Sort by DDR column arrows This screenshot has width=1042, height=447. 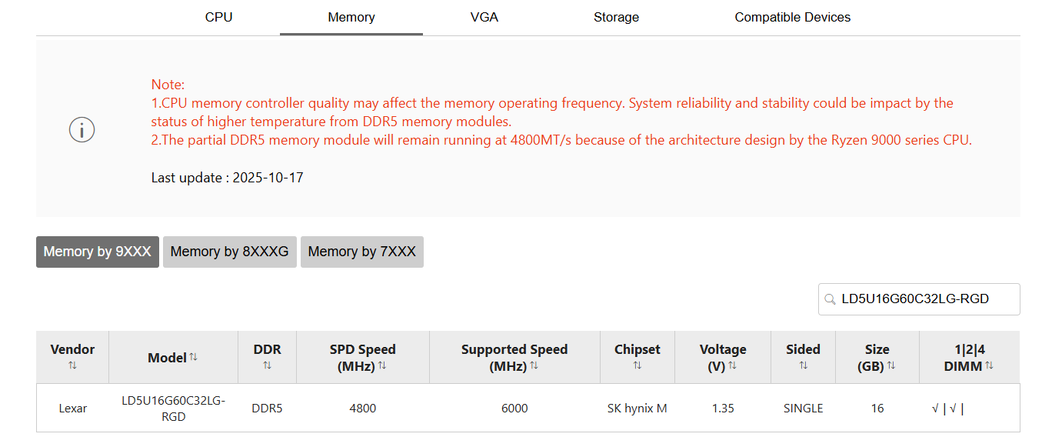(x=267, y=365)
